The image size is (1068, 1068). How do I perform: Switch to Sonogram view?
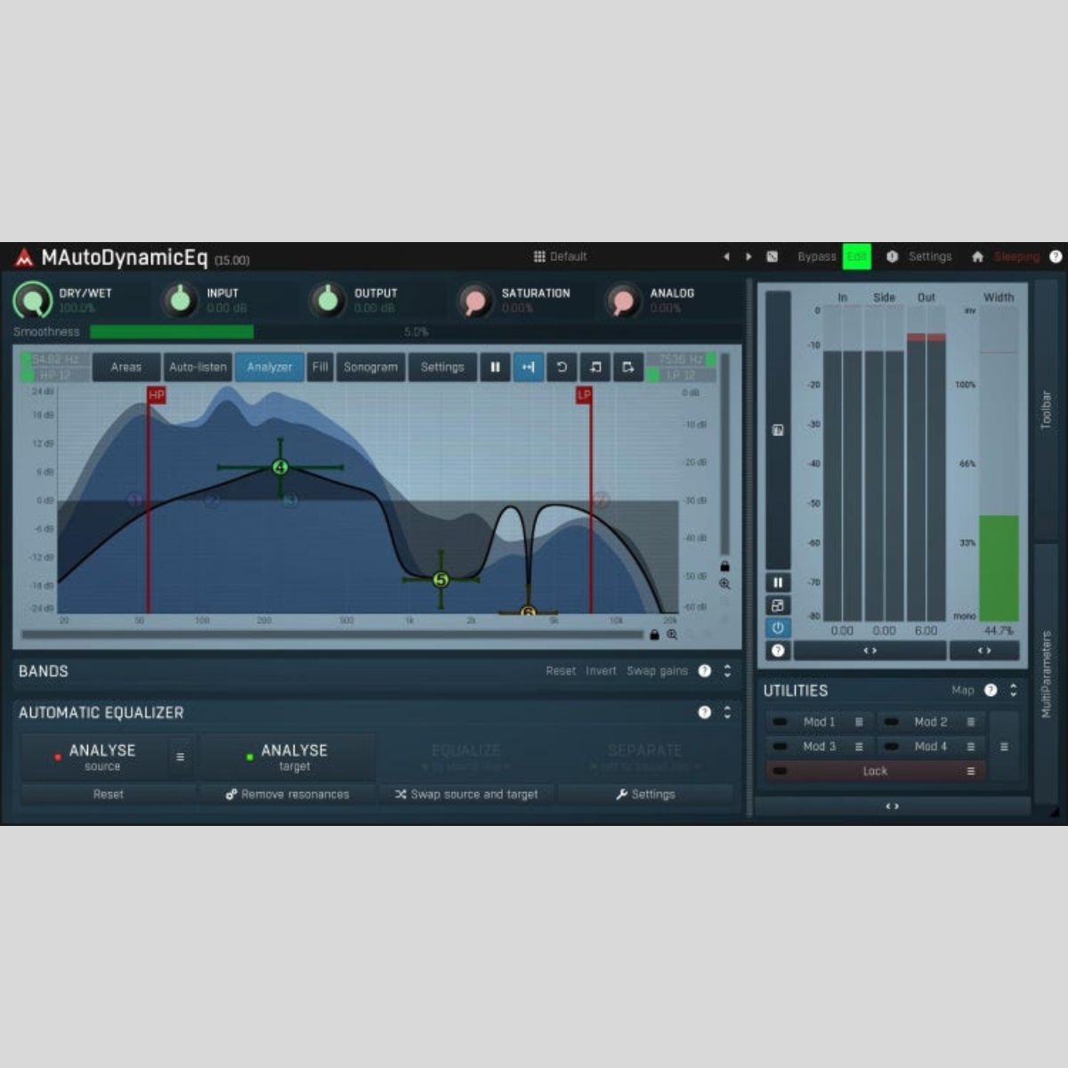[x=370, y=367]
